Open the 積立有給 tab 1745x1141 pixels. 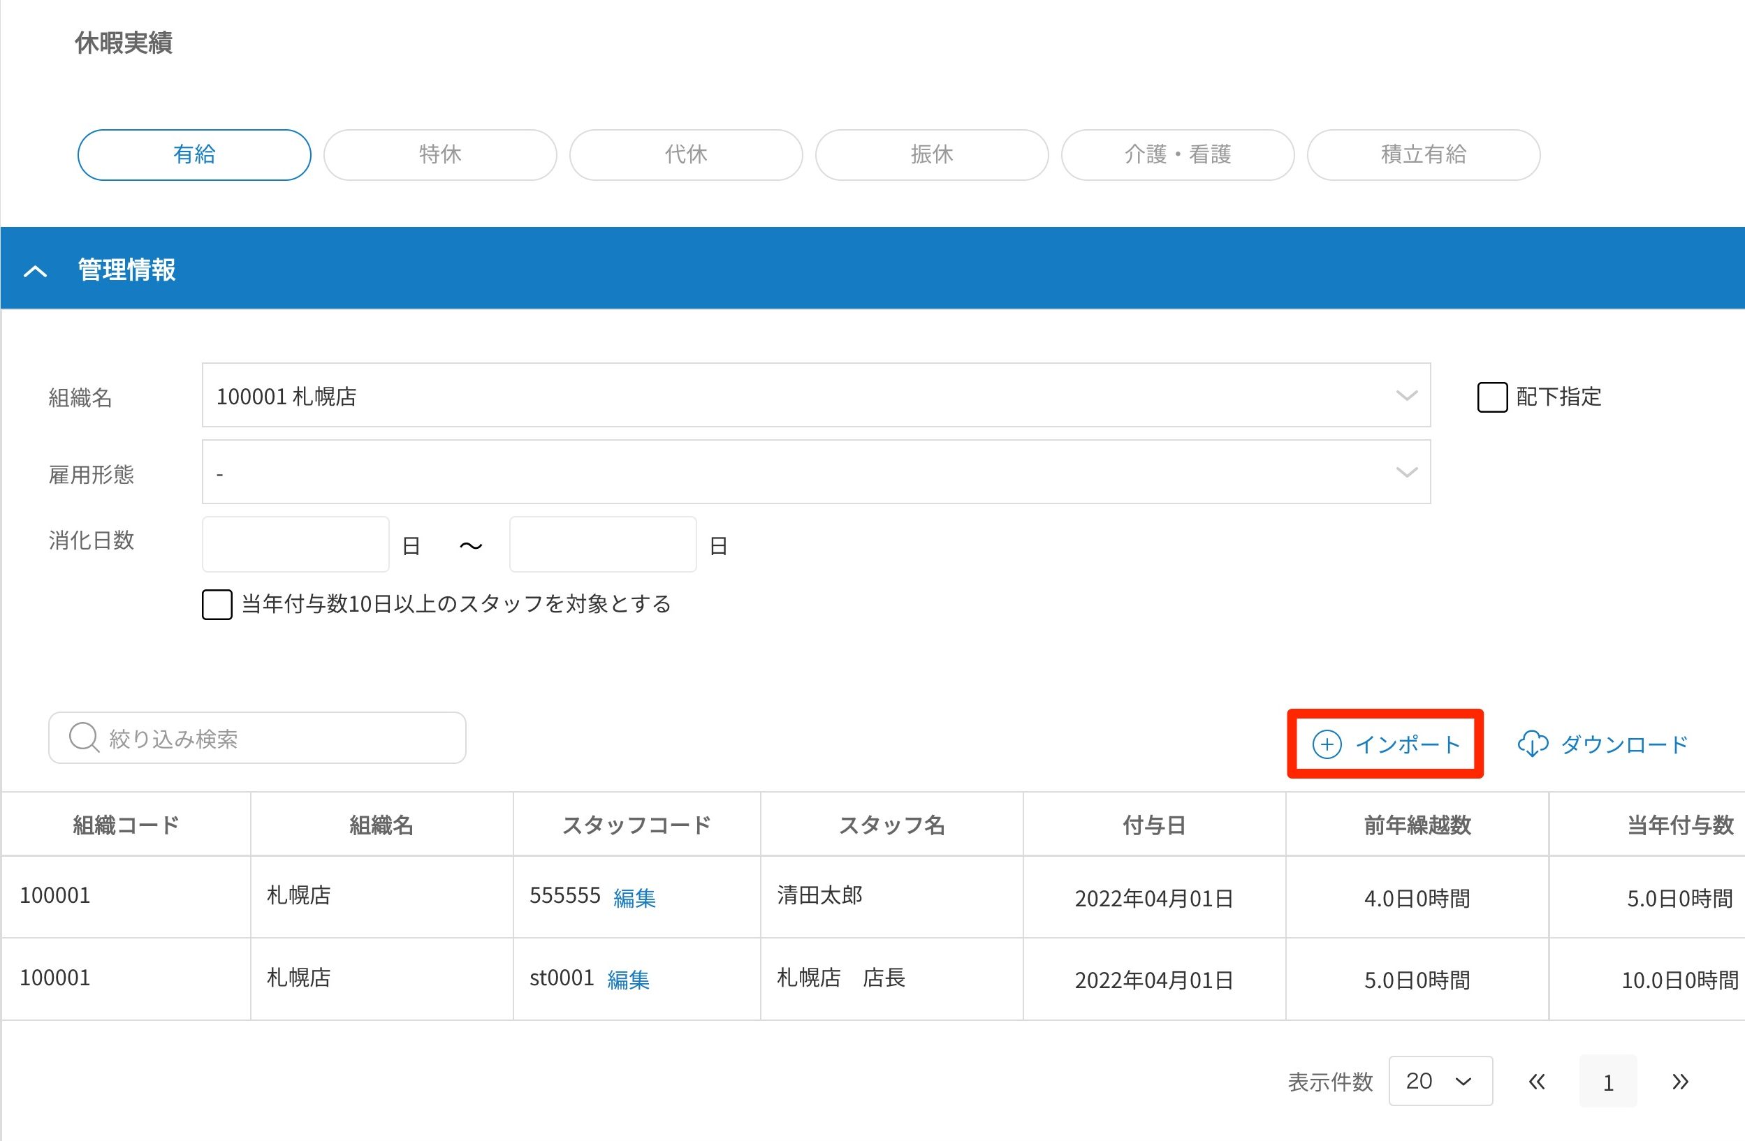pyautogui.click(x=1423, y=154)
